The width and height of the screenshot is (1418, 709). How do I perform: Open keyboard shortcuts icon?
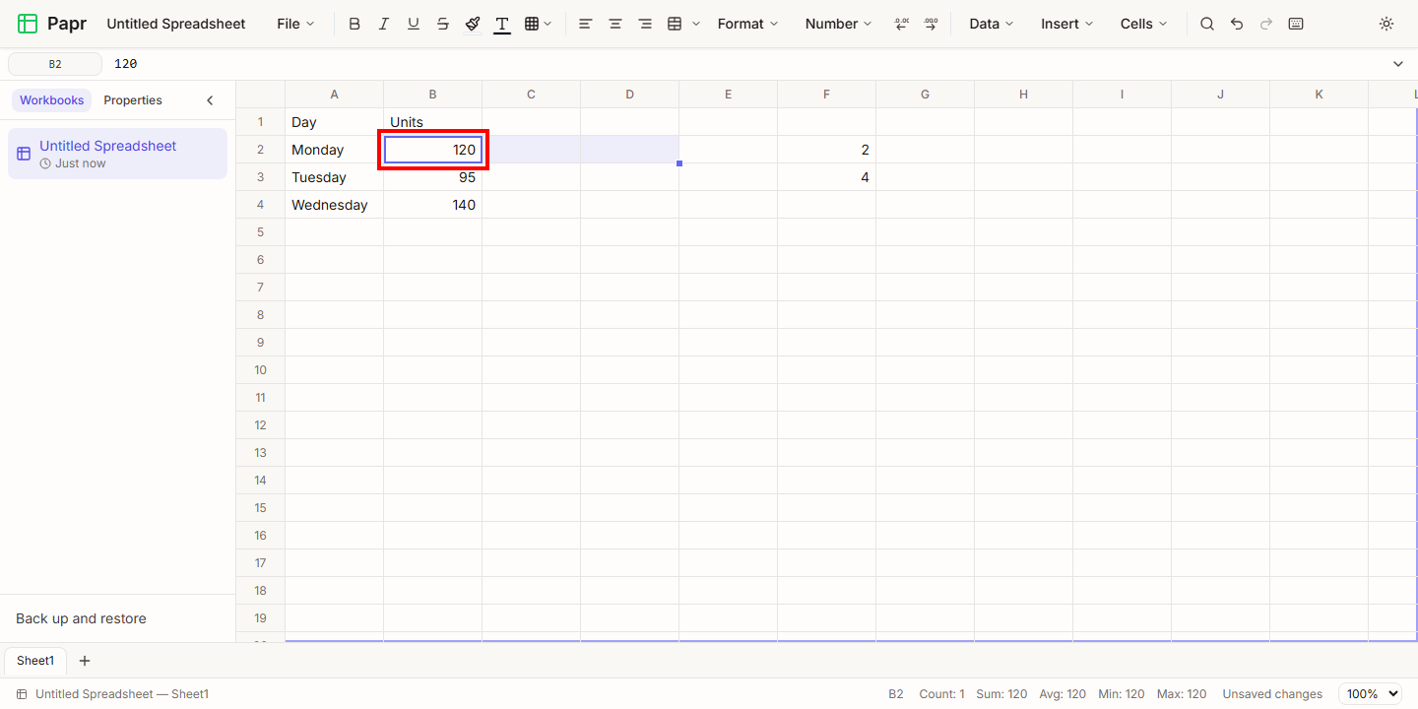pyautogui.click(x=1296, y=24)
